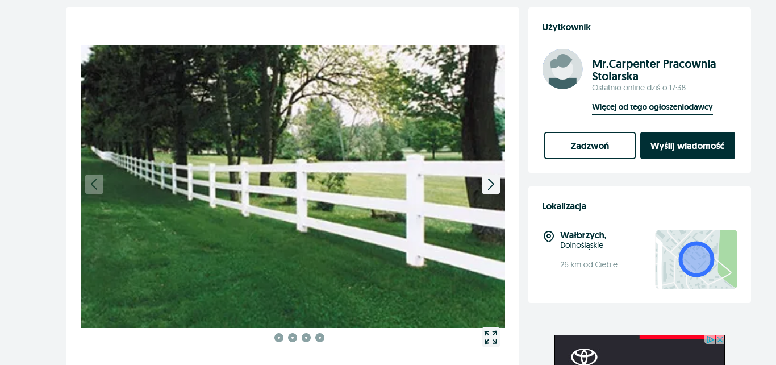776x365 pixels.
Task: Advance to next photo with right chevron
Action: pos(491,184)
